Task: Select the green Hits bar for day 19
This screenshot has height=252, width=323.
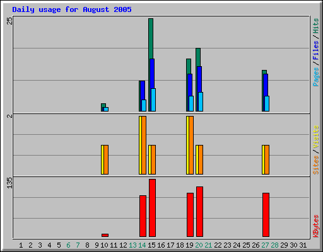Action: tap(189, 66)
